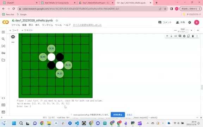Bookmark this page with the star icon
Viewport: 203px width, 127px height.
(x=165, y=9)
